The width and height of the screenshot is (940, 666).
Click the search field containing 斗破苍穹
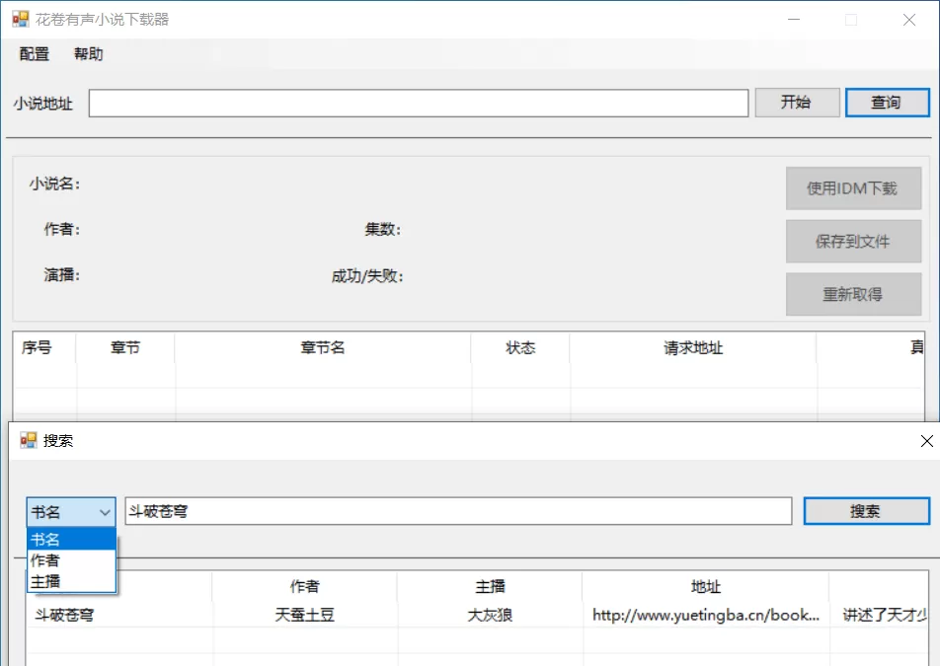click(x=458, y=511)
